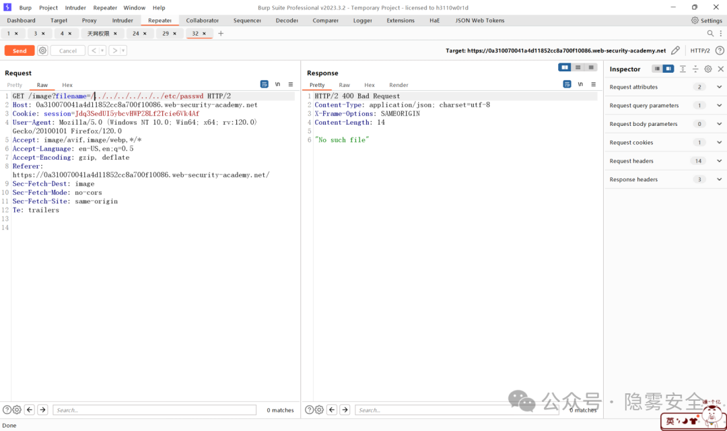Select combined tabbed layout
Viewport: 727px width, 431px height.
click(591, 67)
